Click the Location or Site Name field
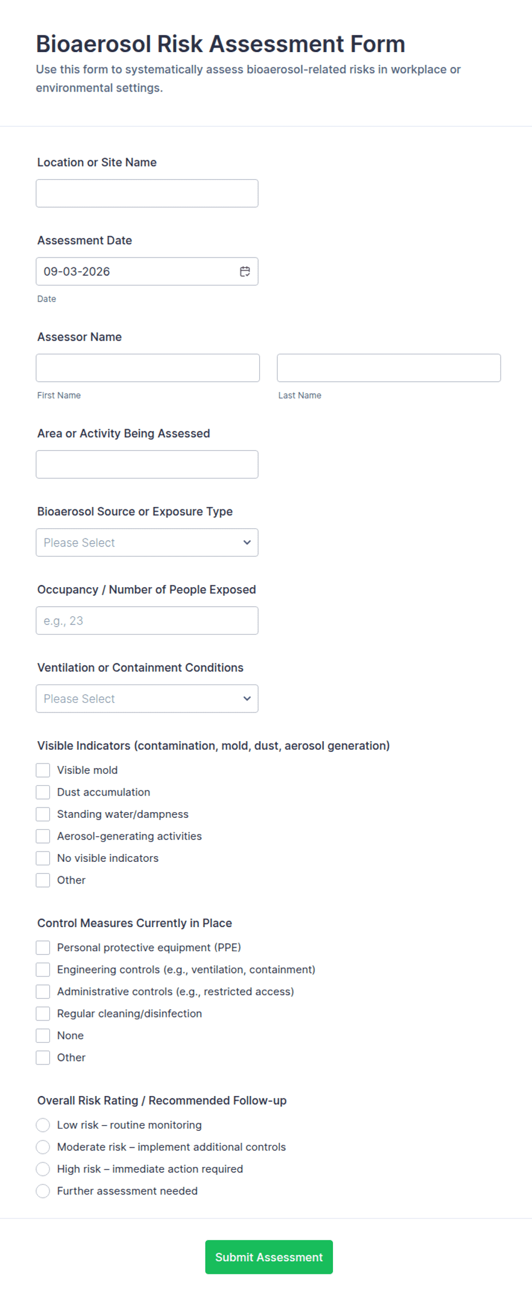Screen dimensions: 532x1302 point(147,193)
